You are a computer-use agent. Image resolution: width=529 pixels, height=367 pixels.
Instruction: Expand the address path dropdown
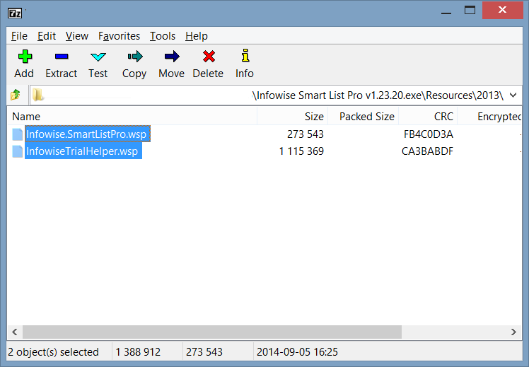coord(513,95)
